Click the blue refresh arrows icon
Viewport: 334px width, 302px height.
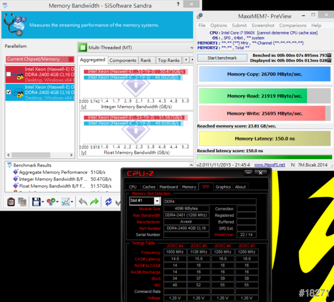pos(109,202)
